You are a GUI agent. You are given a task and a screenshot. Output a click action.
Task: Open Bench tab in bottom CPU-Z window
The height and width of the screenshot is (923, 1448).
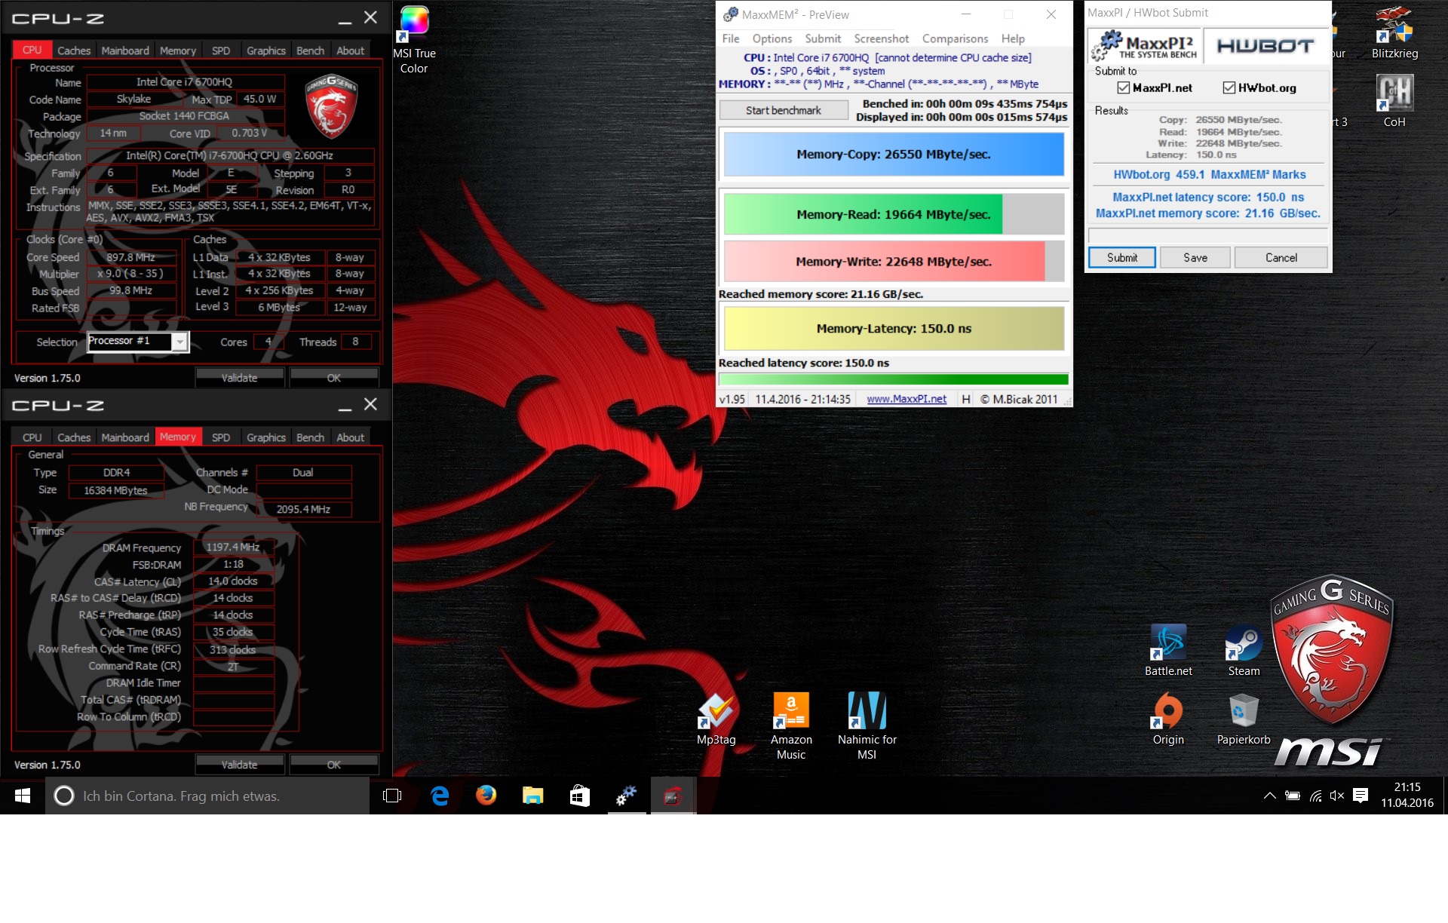(x=310, y=437)
